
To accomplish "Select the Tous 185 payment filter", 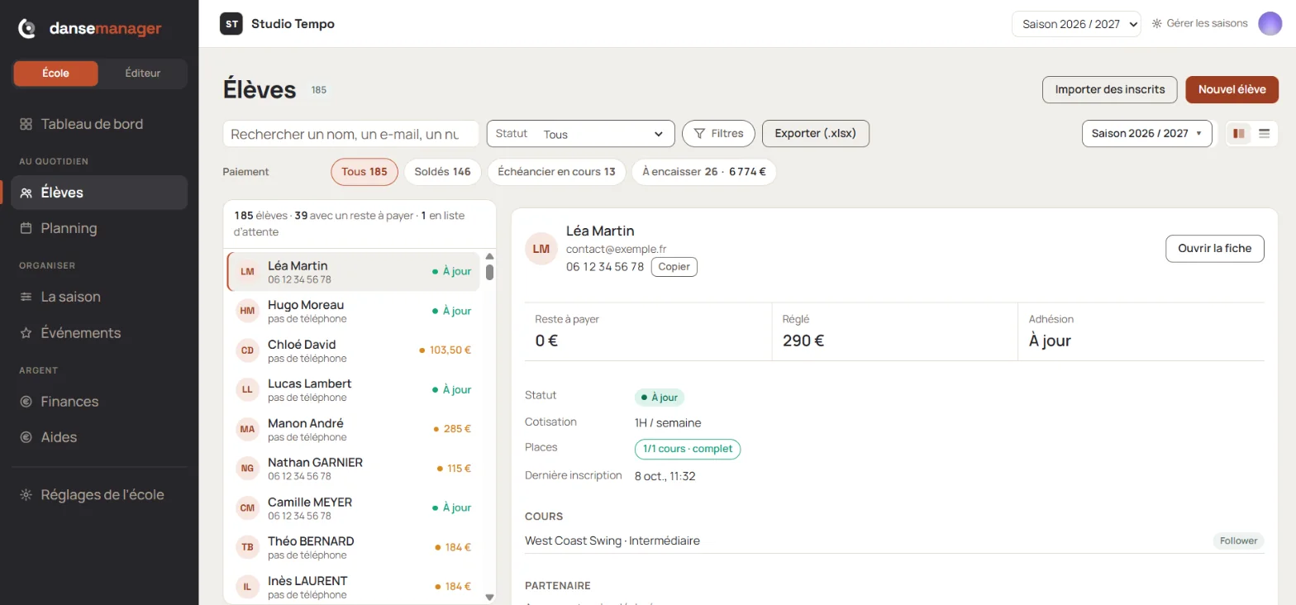I will click(364, 172).
